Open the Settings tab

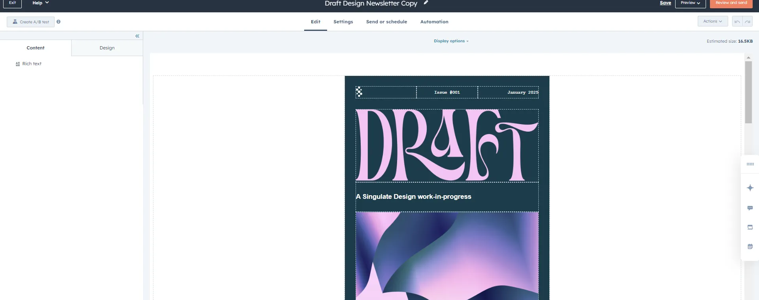pyautogui.click(x=343, y=22)
